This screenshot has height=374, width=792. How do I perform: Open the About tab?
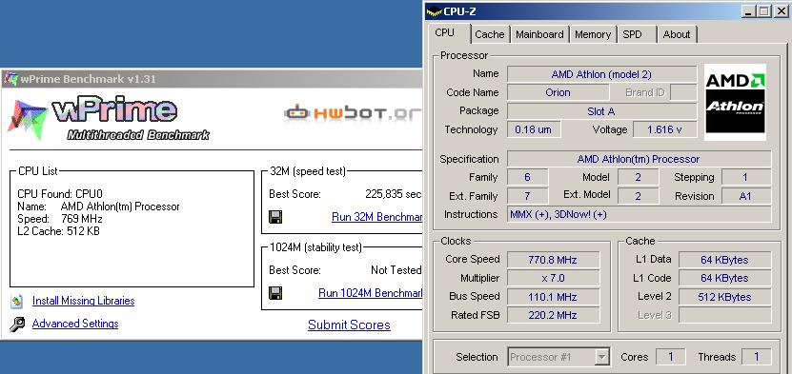(x=677, y=35)
